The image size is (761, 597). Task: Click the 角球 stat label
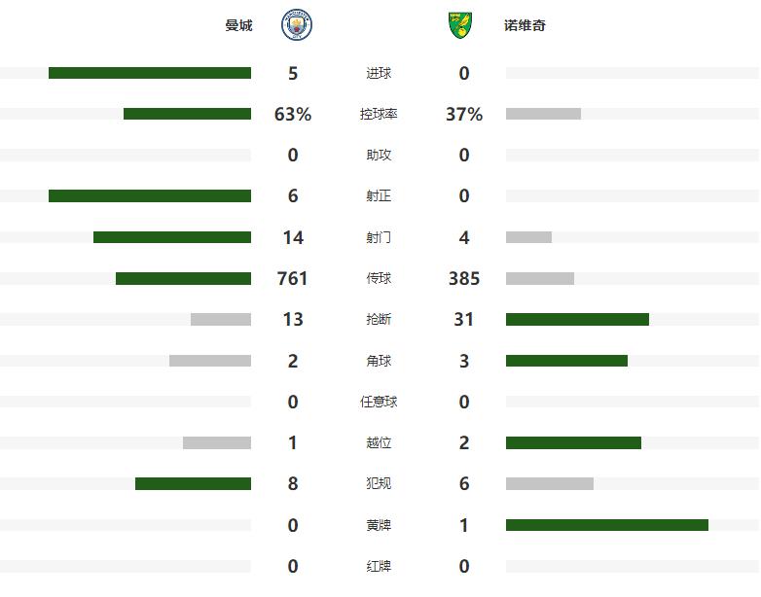[x=379, y=361]
